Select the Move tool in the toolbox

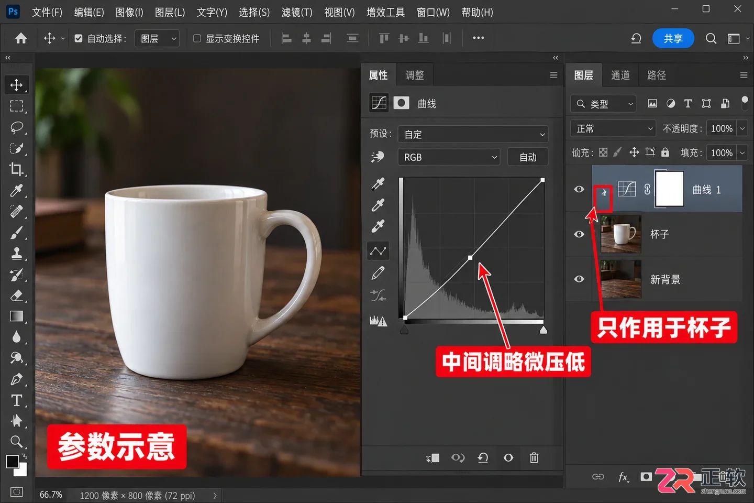tap(16, 85)
